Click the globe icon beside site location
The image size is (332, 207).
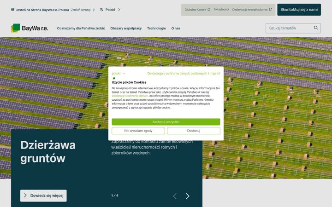click(13, 10)
